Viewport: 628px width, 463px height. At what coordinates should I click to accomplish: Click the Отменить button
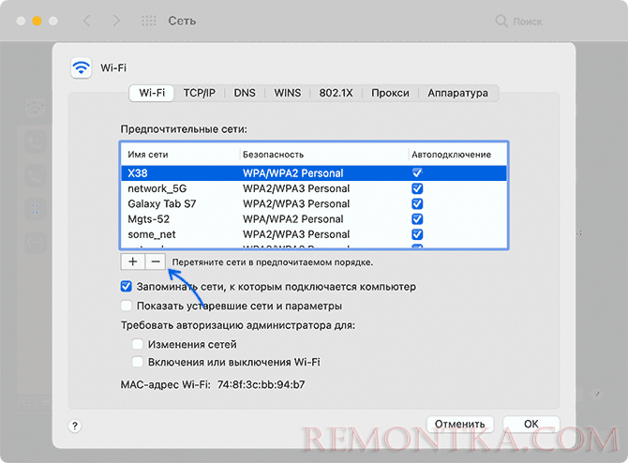click(x=460, y=424)
